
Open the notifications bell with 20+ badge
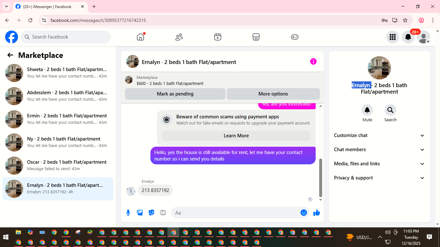(408, 37)
